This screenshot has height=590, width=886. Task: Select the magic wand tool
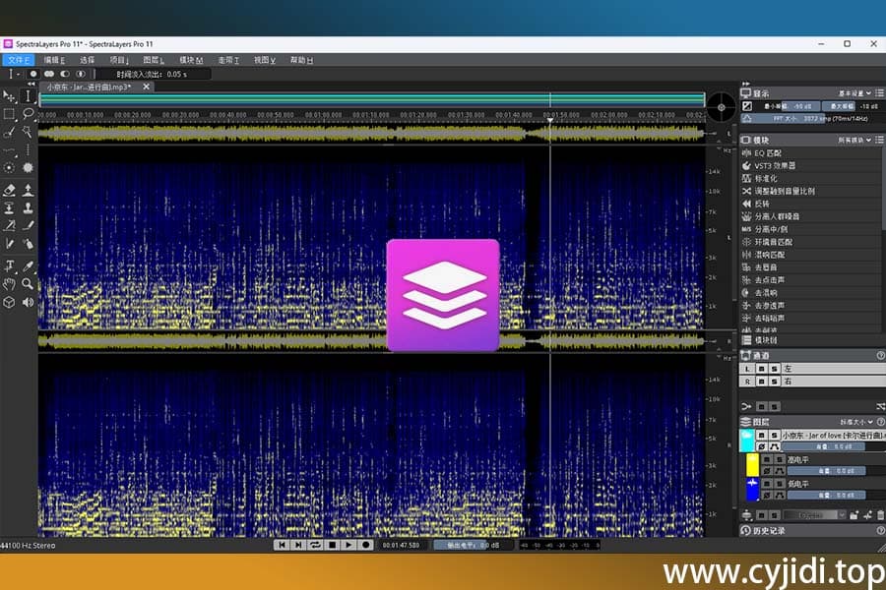pos(28,133)
